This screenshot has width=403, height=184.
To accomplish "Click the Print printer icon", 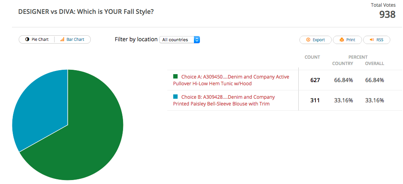I will pyautogui.click(x=341, y=40).
